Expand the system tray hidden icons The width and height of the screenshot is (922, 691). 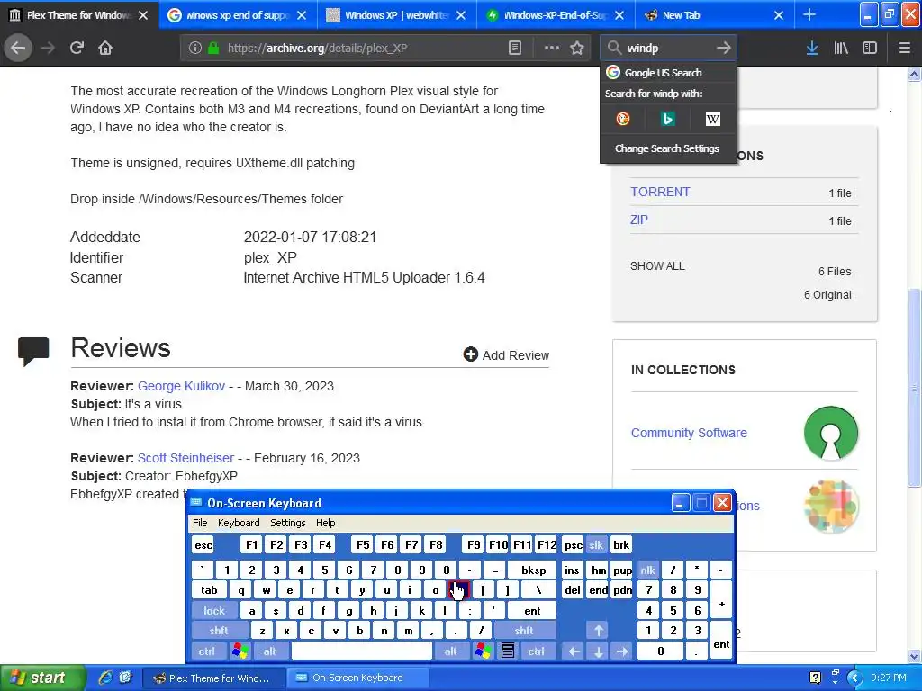tap(854, 678)
